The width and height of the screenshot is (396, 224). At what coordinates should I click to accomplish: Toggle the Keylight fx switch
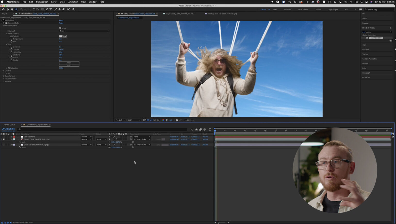click(x=4, y=20)
